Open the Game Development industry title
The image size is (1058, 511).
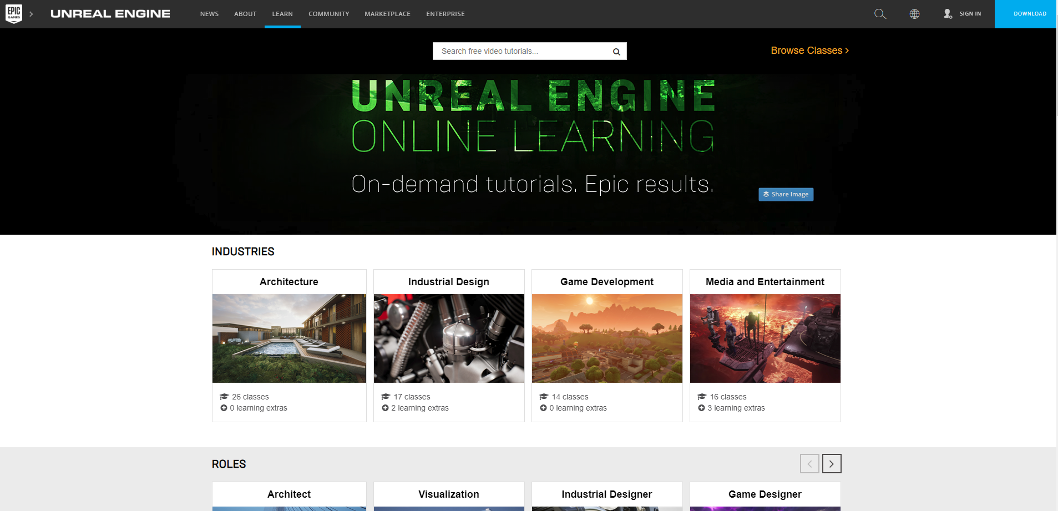(x=607, y=282)
